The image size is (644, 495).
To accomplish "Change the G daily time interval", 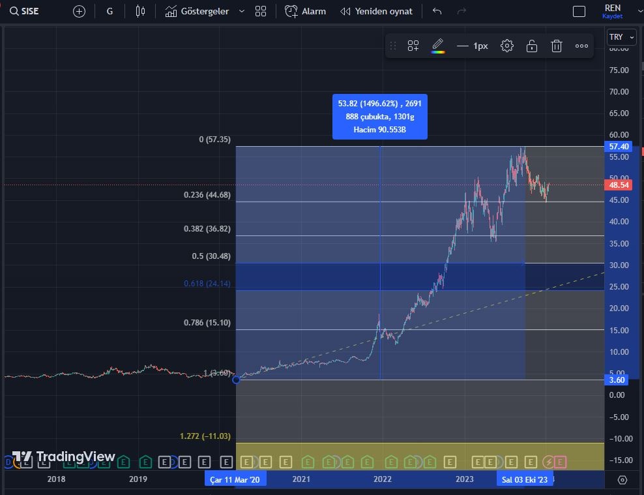I will tap(110, 11).
